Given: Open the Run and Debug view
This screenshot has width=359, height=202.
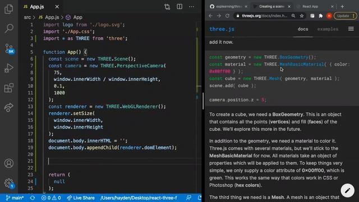Looking at the screenshot, I should (x=9, y=68).
